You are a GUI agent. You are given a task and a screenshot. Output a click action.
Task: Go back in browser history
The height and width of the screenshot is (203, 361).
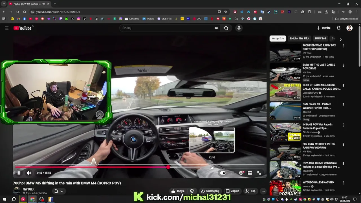4,12
